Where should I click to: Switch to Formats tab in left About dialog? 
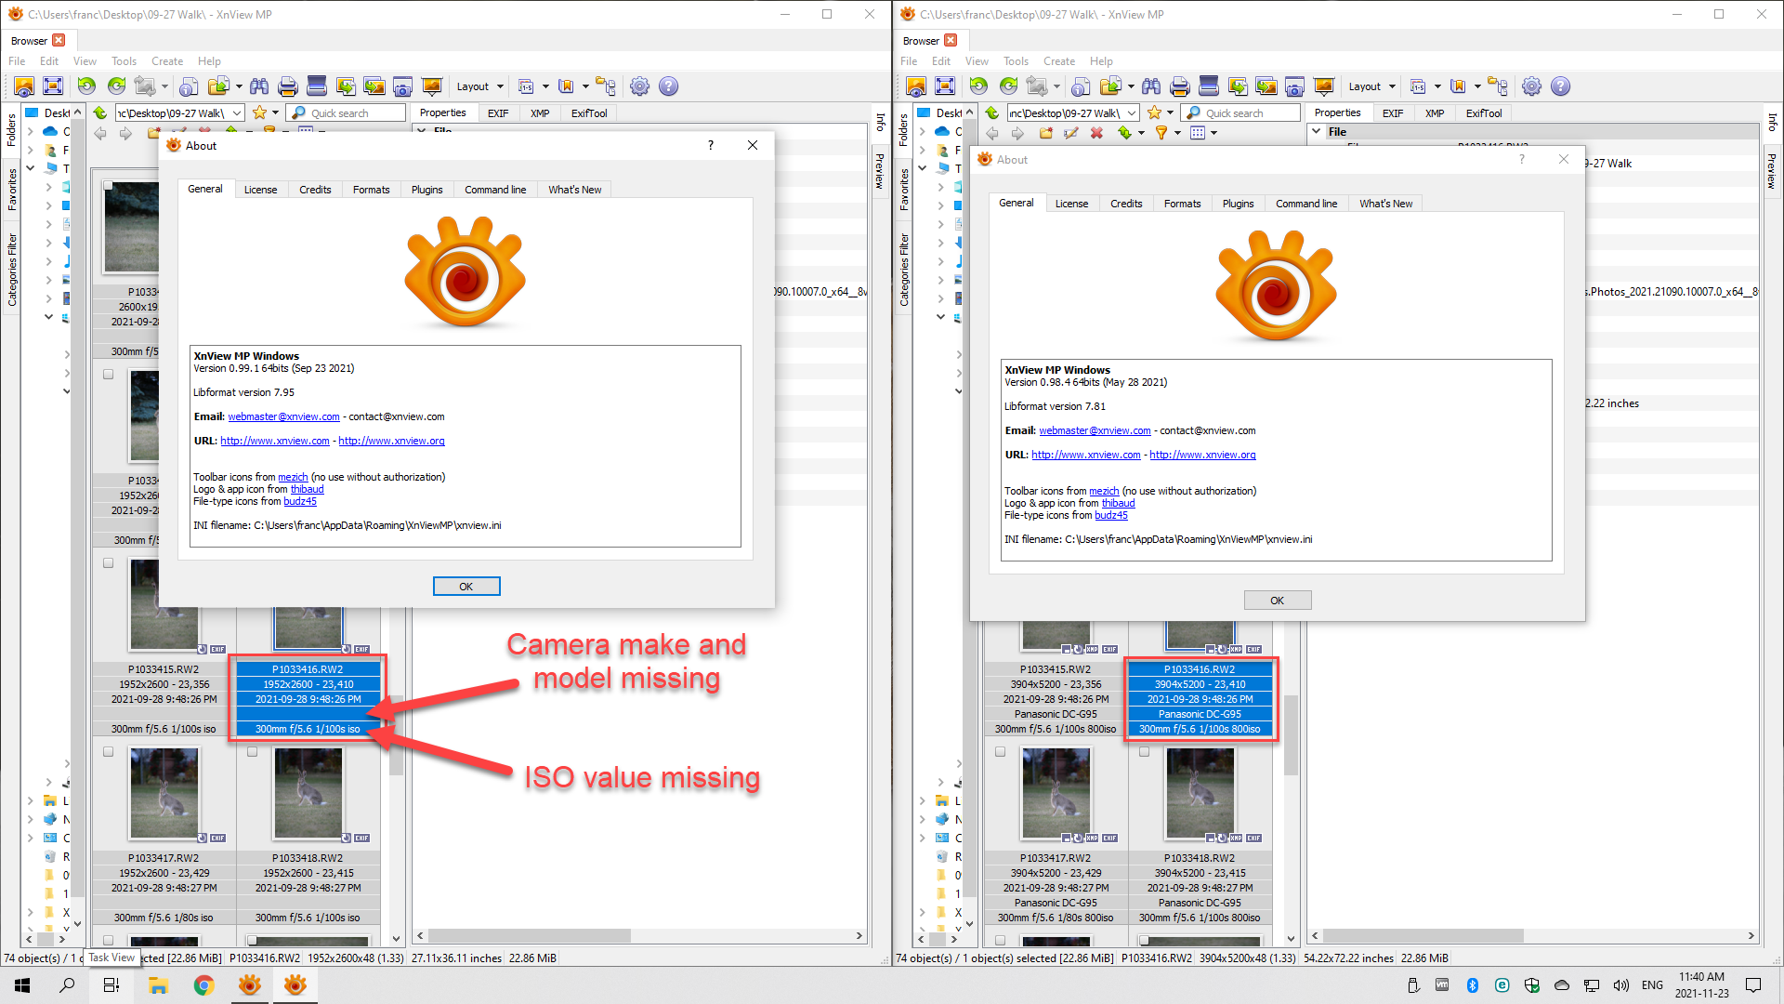371,190
